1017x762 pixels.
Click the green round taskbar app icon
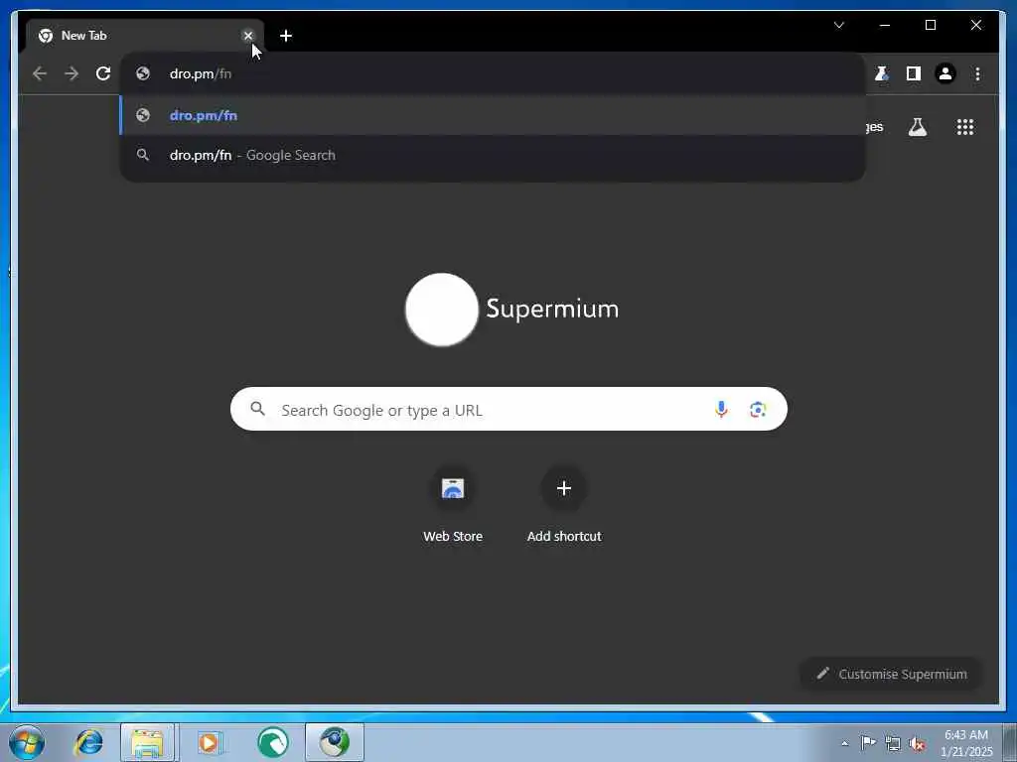(x=272, y=742)
